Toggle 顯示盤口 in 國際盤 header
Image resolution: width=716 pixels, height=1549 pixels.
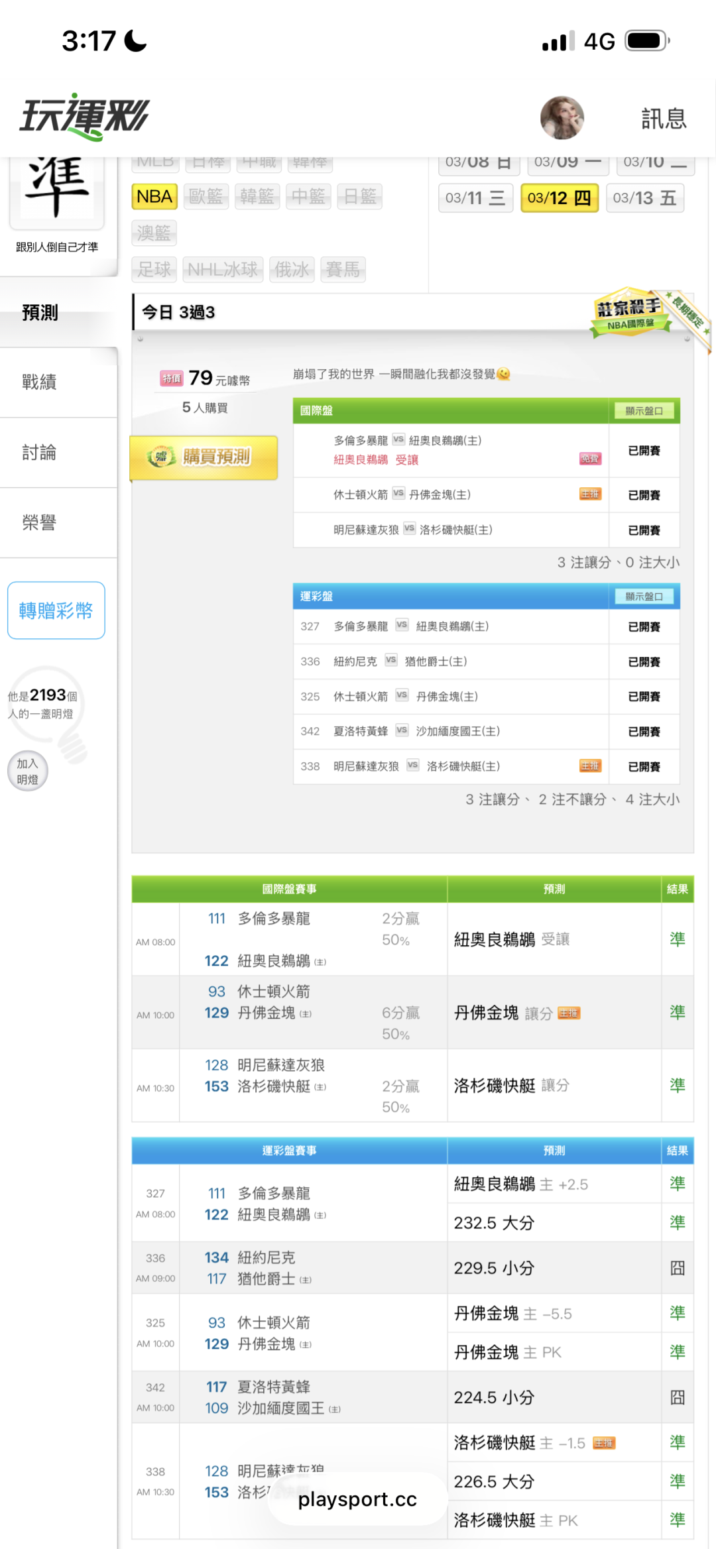point(644,411)
